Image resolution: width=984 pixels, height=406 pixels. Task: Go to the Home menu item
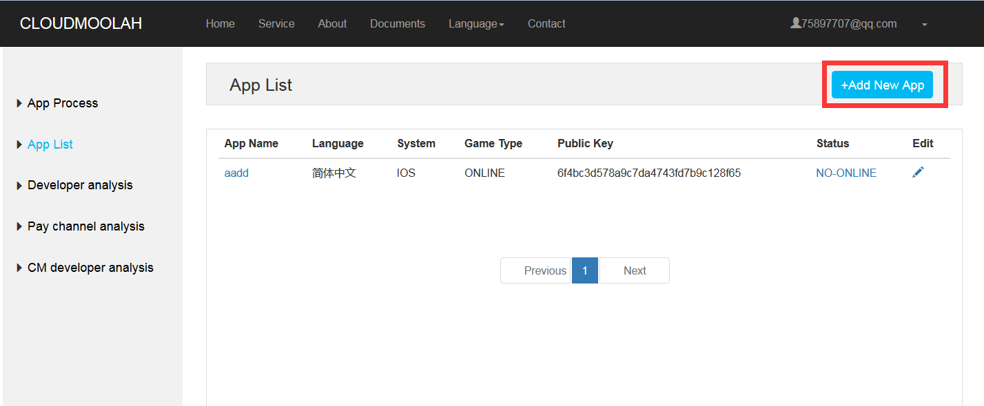point(220,24)
